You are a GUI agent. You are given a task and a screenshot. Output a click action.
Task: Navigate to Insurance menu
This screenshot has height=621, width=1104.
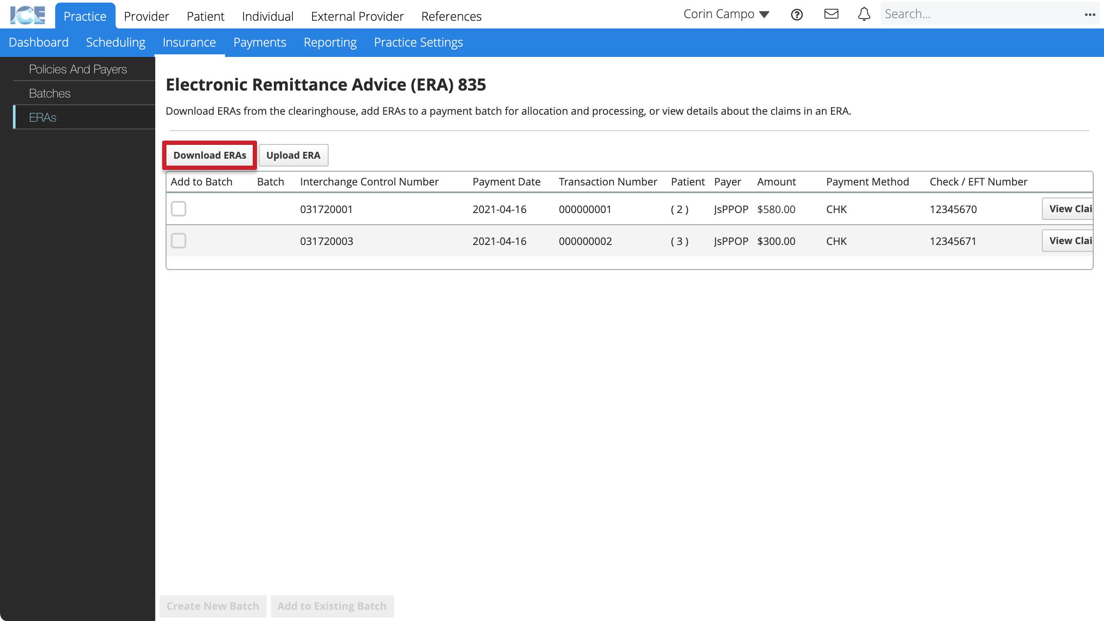189,42
